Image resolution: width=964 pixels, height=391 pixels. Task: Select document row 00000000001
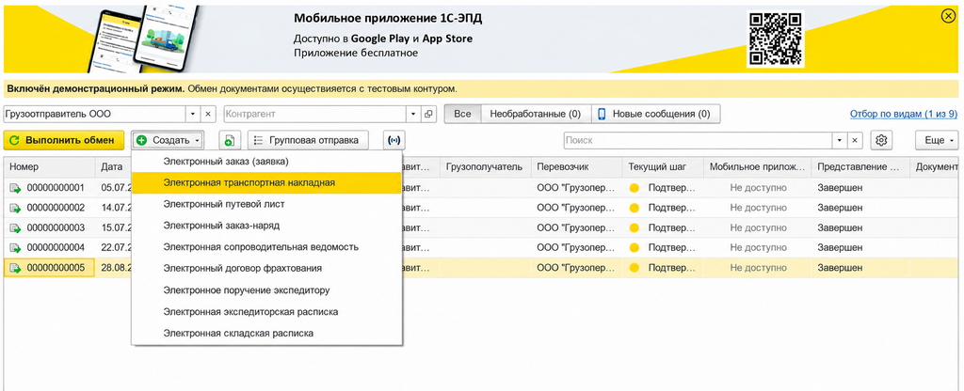tap(481, 188)
